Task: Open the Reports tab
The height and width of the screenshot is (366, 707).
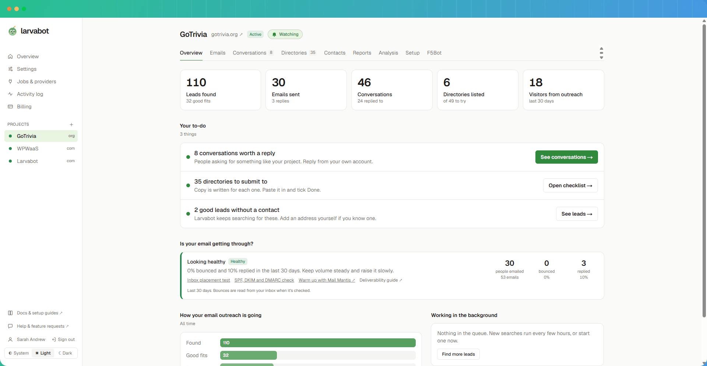Action: (x=362, y=53)
